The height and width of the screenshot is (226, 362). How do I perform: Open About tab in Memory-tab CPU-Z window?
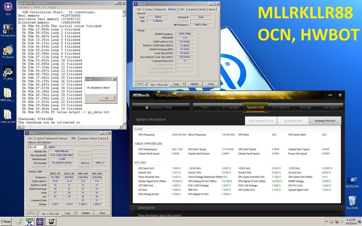[x=211, y=10]
